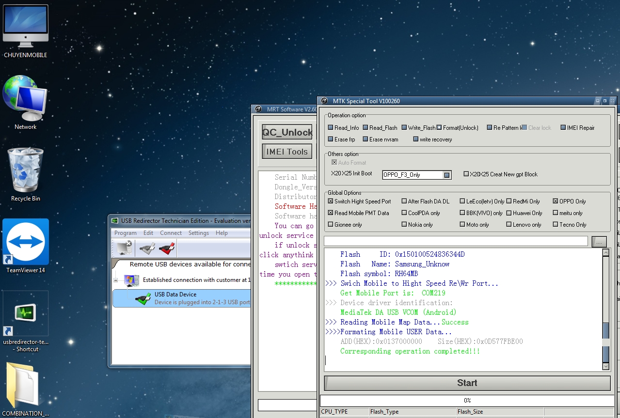Click the gray USB connect toolbar icon

147,248
